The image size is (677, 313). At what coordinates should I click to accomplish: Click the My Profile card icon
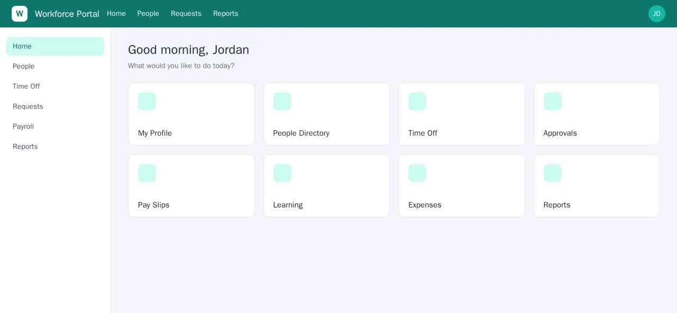[x=147, y=101]
